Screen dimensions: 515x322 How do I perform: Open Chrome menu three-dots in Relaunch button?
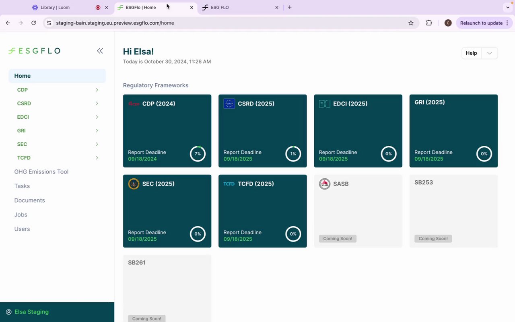[x=507, y=23]
